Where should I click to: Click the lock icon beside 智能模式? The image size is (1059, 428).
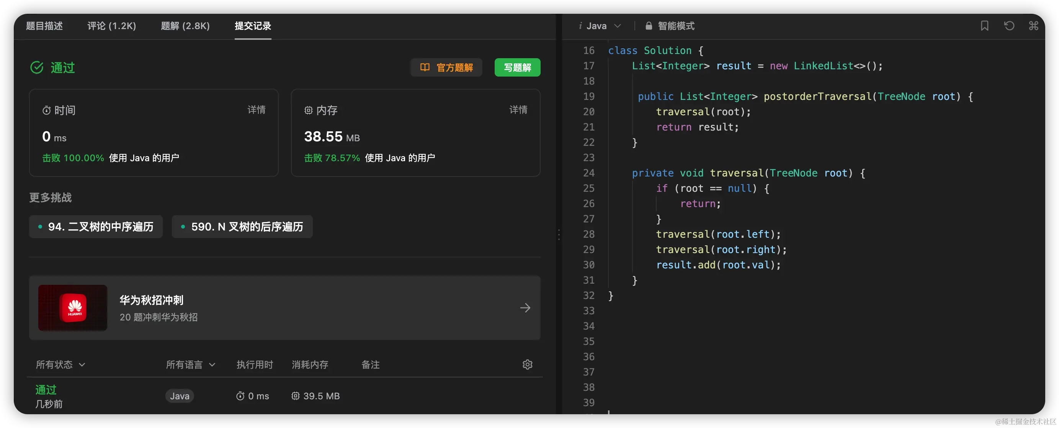(649, 26)
